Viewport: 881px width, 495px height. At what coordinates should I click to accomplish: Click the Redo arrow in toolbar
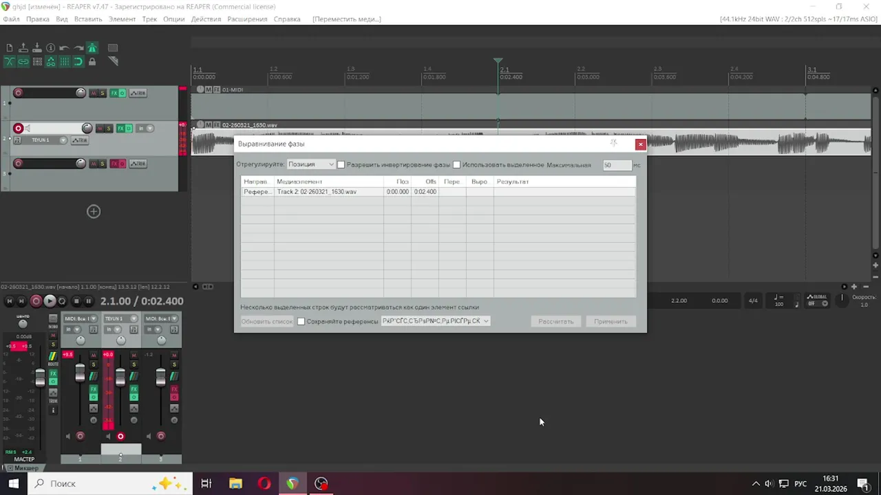click(78, 48)
